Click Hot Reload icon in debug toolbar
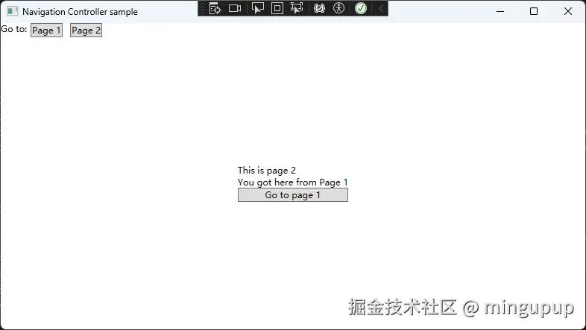 [319, 8]
